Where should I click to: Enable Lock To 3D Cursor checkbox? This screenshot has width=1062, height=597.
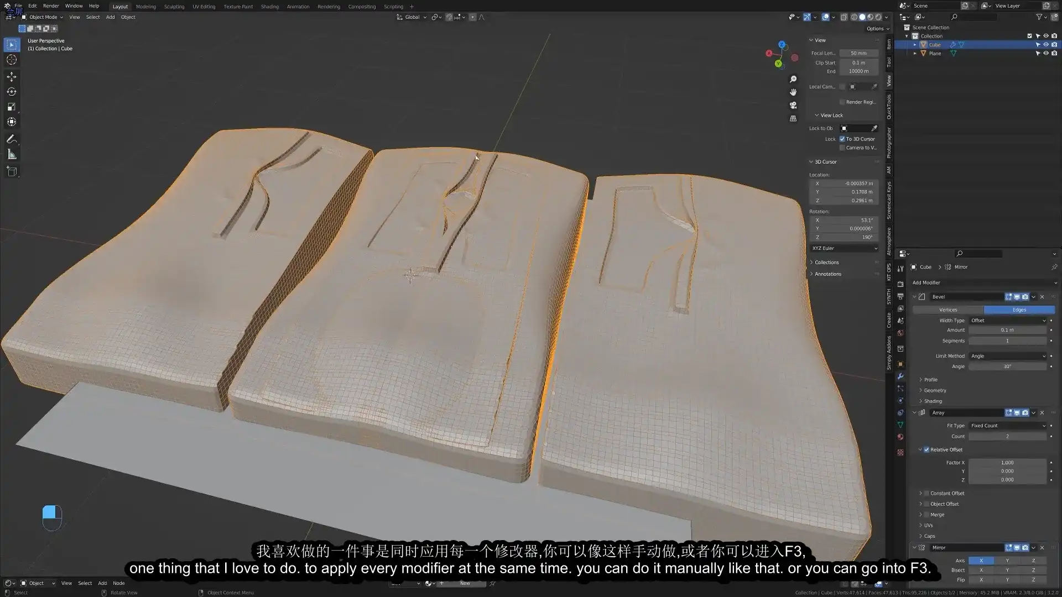tap(842, 139)
